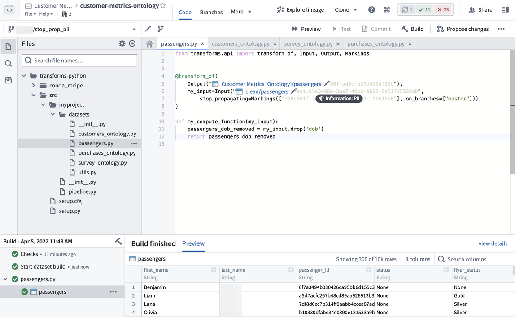Add a new file with plus icon

pyautogui.click(x=132, y=43)
